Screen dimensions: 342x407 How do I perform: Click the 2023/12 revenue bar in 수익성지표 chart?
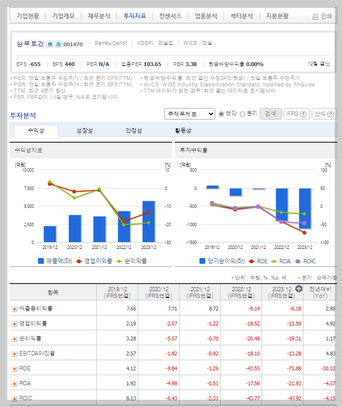pos(148,221)
